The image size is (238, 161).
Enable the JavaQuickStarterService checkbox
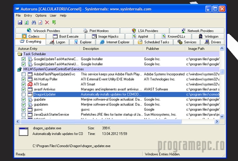point(23,115)
